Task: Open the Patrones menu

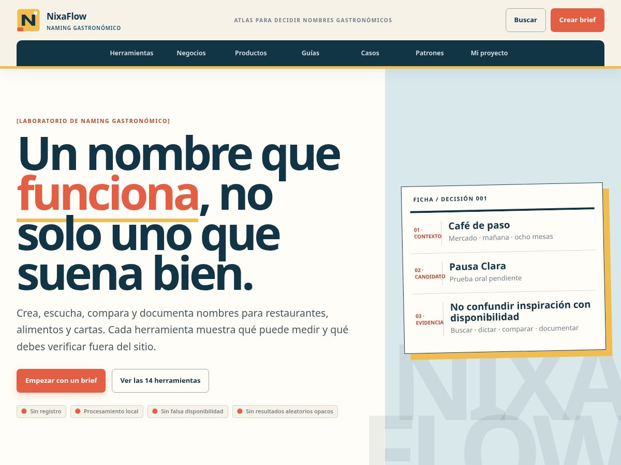Action: (x=430, y=53)
